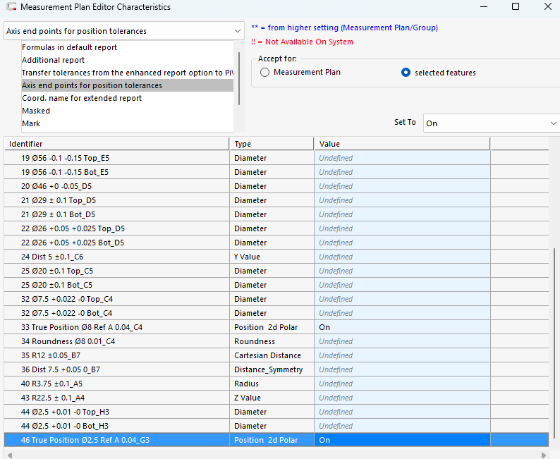Select the Measurement Plan radio button
This screenshot has height=459, width=560.
coord(265,73)
